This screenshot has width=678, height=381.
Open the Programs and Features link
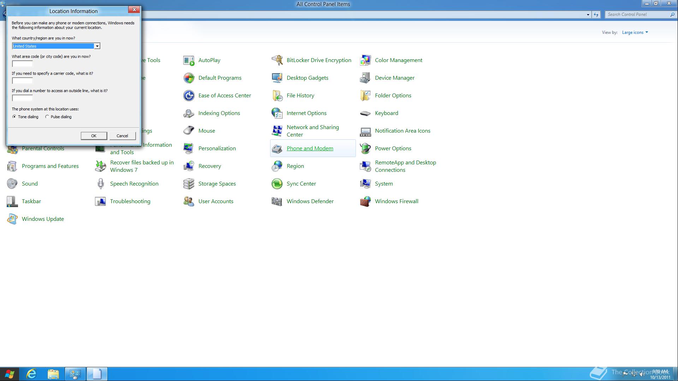(50, 166)
